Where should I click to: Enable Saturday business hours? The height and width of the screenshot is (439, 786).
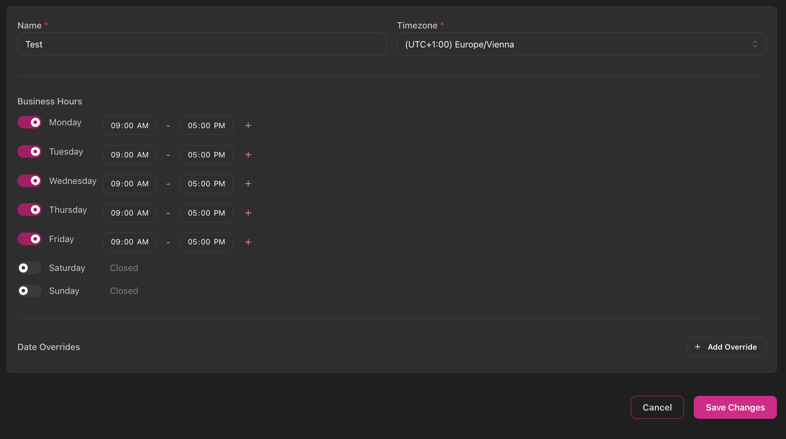coord(29,268)
